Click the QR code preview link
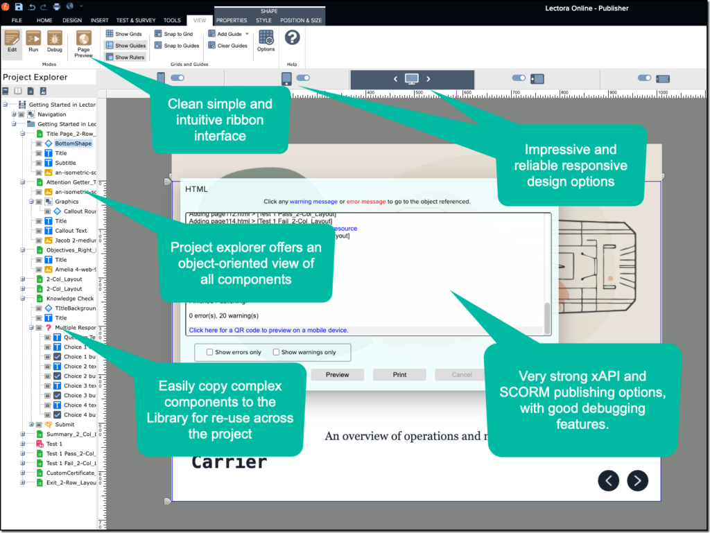Viewport: 710px width, 533px height. point(269,330)
